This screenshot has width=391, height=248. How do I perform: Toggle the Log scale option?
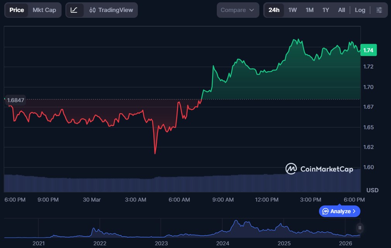[360, 10]
